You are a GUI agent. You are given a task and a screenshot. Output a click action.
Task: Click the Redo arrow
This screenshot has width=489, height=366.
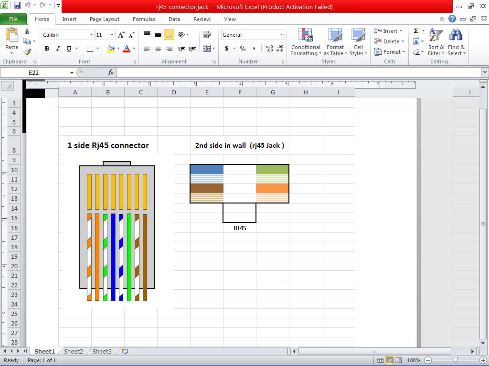[43, 5]
